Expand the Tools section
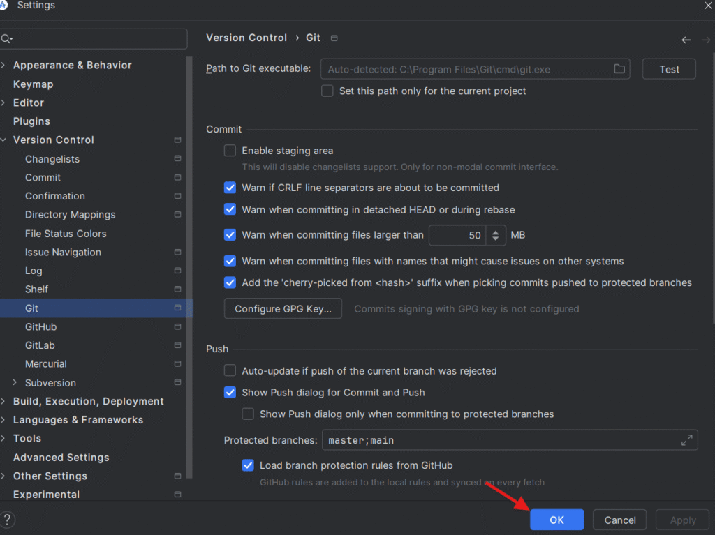 3,438
